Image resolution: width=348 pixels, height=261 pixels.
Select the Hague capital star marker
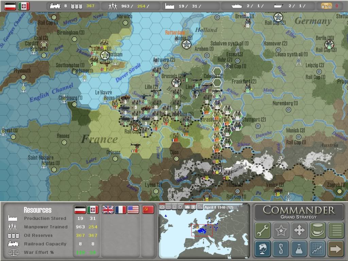(x=187, y=45)
